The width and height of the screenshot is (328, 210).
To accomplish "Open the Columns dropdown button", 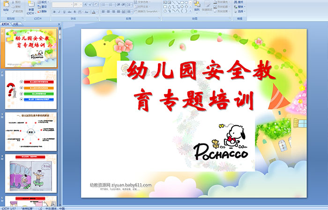I will point(130,12).
